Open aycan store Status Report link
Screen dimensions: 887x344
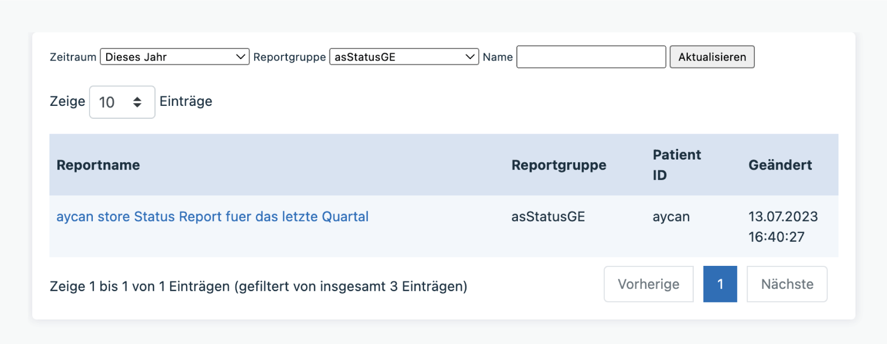point(213,216)
